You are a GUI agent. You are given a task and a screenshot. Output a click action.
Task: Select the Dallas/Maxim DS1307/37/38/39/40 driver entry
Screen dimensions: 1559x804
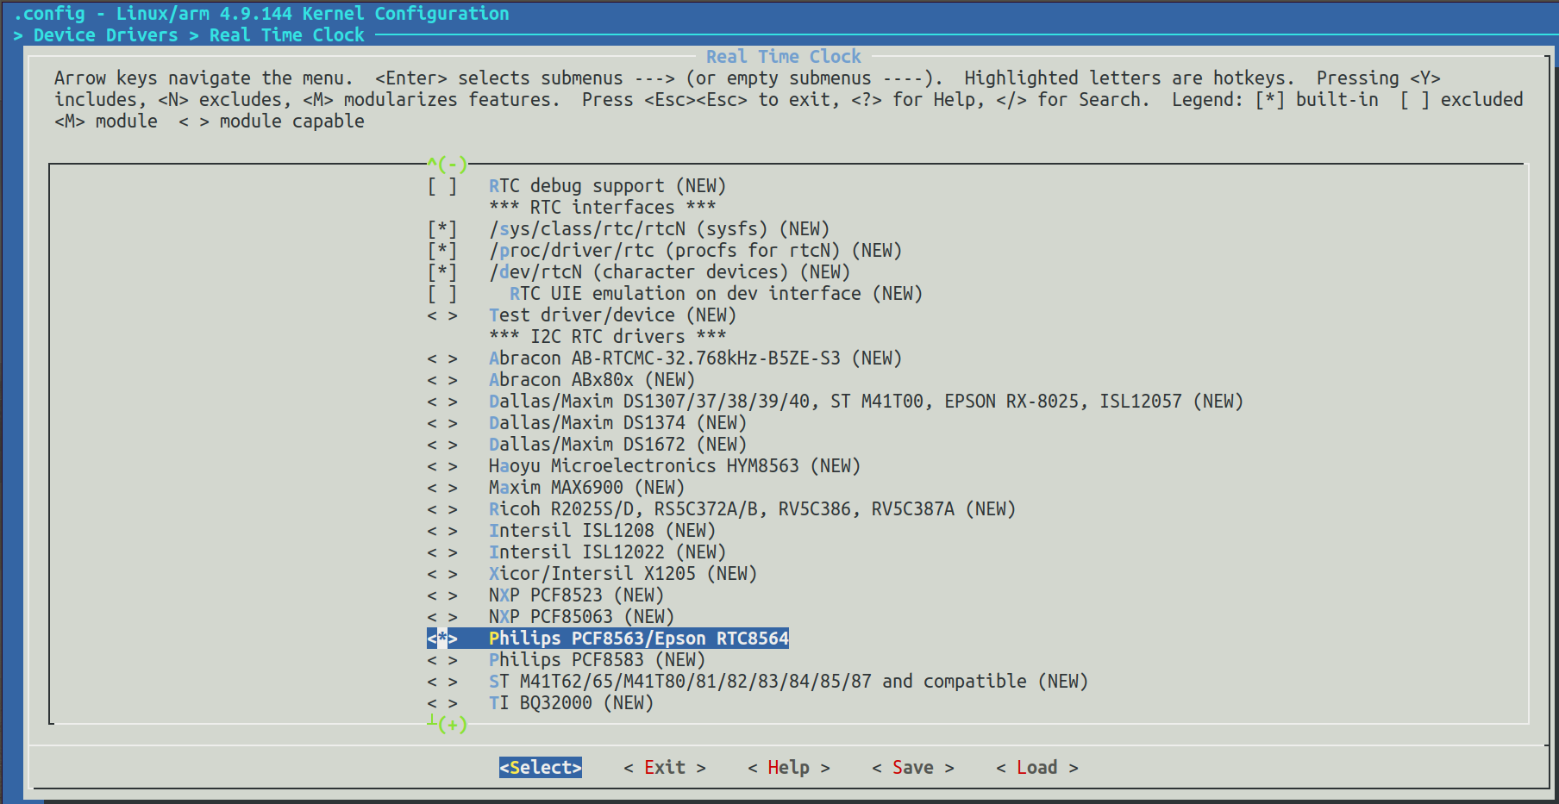866,402
